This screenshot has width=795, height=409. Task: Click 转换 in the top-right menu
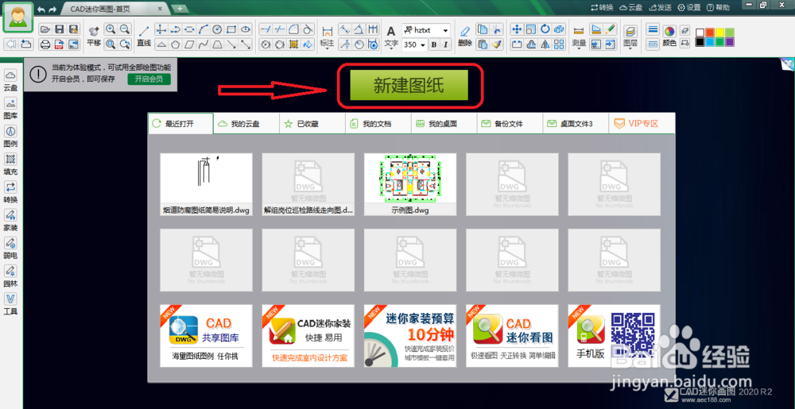coord(602,8)
